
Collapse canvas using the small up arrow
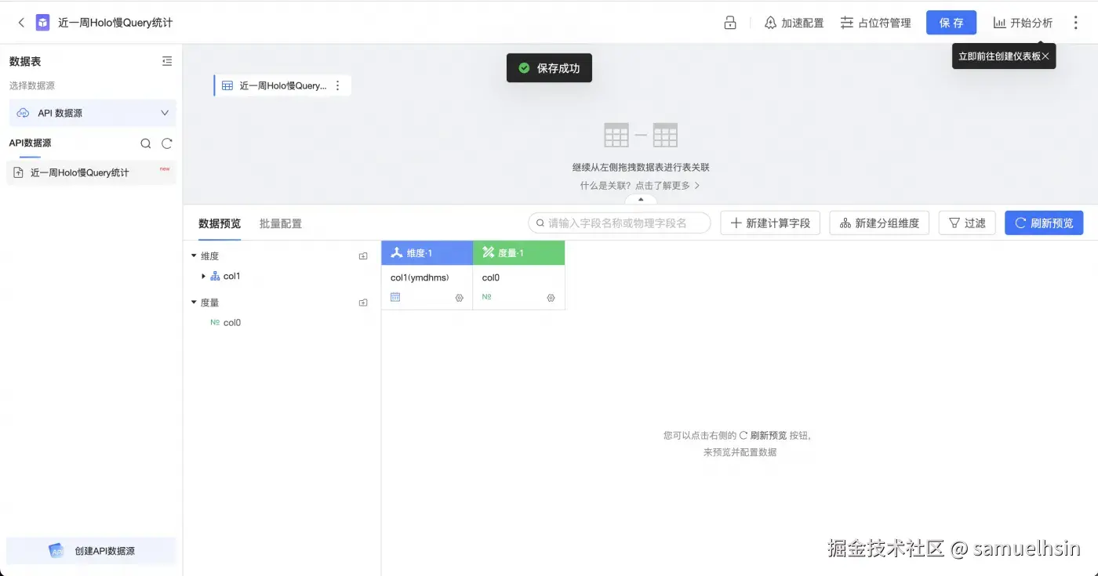(x=641, y=200)
